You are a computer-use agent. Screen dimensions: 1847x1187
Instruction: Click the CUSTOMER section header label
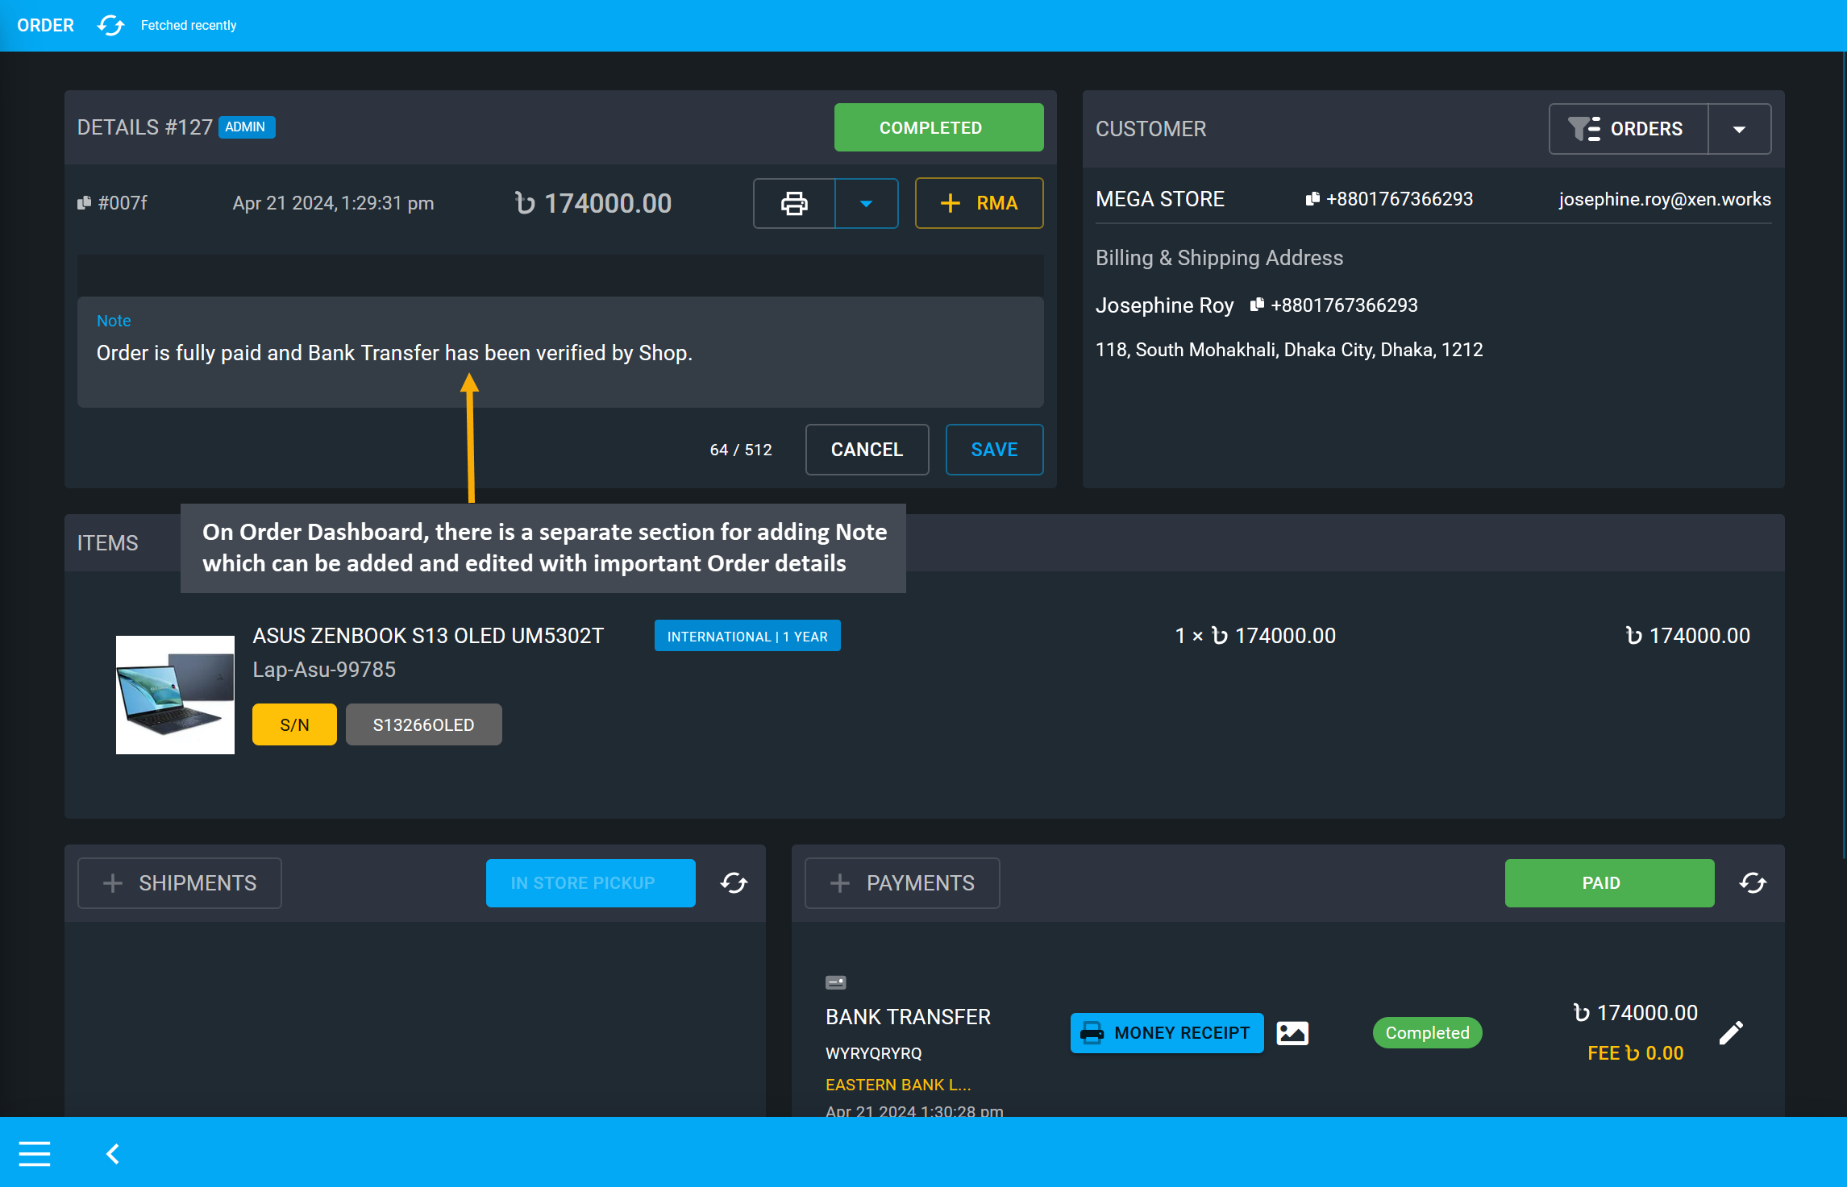pos(1151,129)
